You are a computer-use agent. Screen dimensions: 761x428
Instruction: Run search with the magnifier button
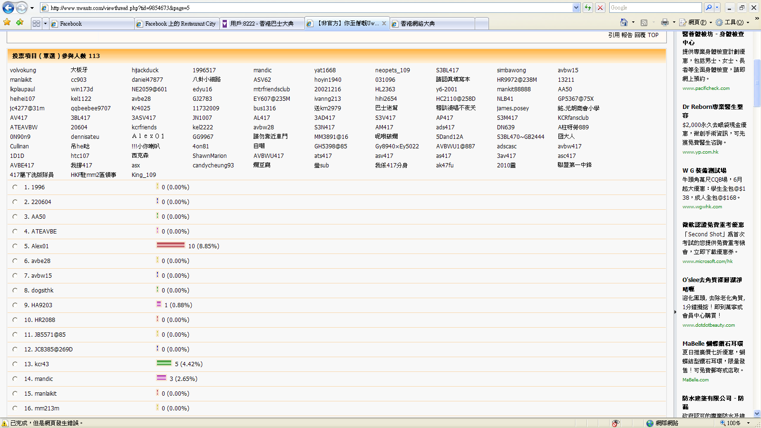click(709, 8)
